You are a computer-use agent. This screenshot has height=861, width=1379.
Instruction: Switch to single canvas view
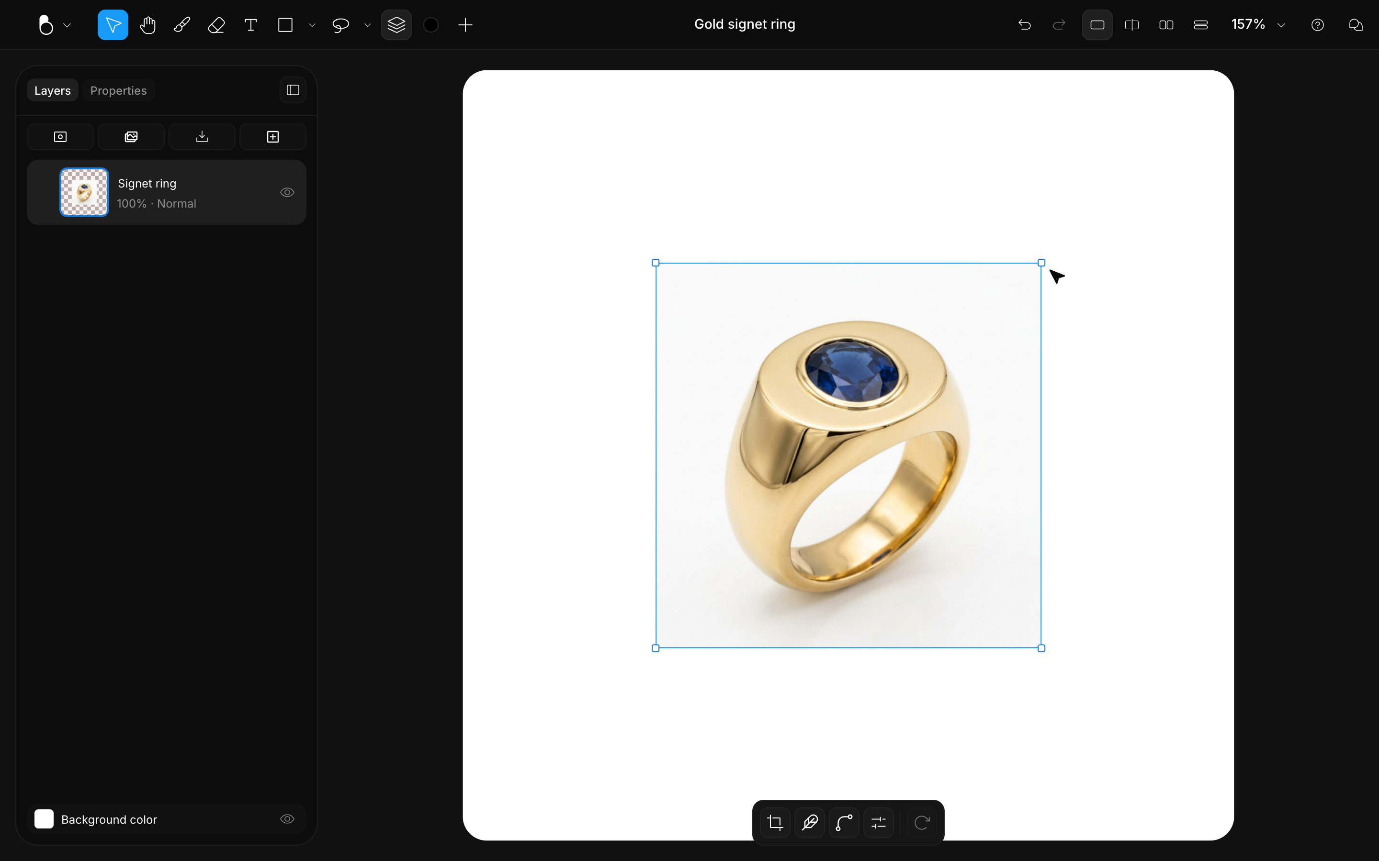coord(1097,25)
